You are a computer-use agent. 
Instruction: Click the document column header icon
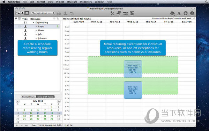pyautogui.click(x=20, y=18)
